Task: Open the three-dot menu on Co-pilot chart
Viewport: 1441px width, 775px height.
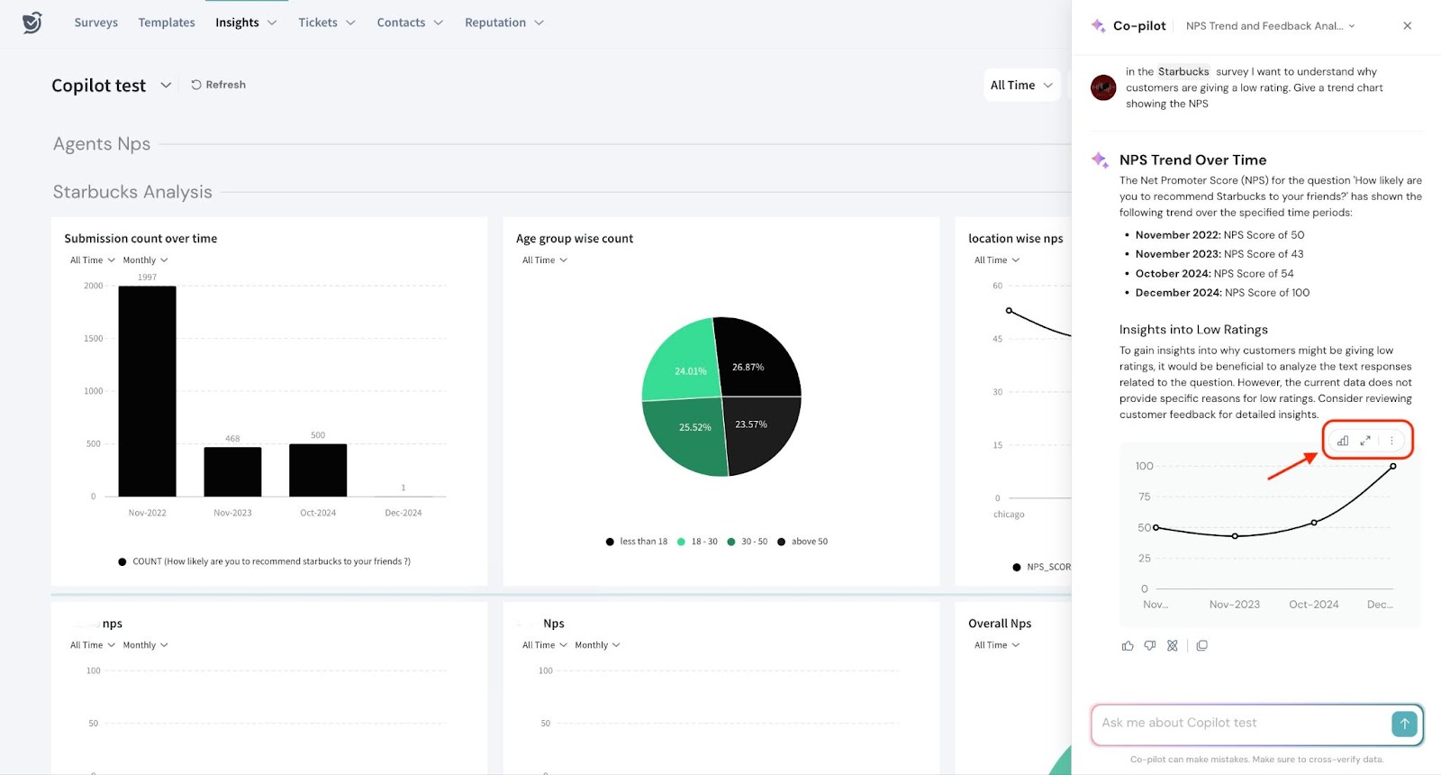Action: coord(1391,441)
